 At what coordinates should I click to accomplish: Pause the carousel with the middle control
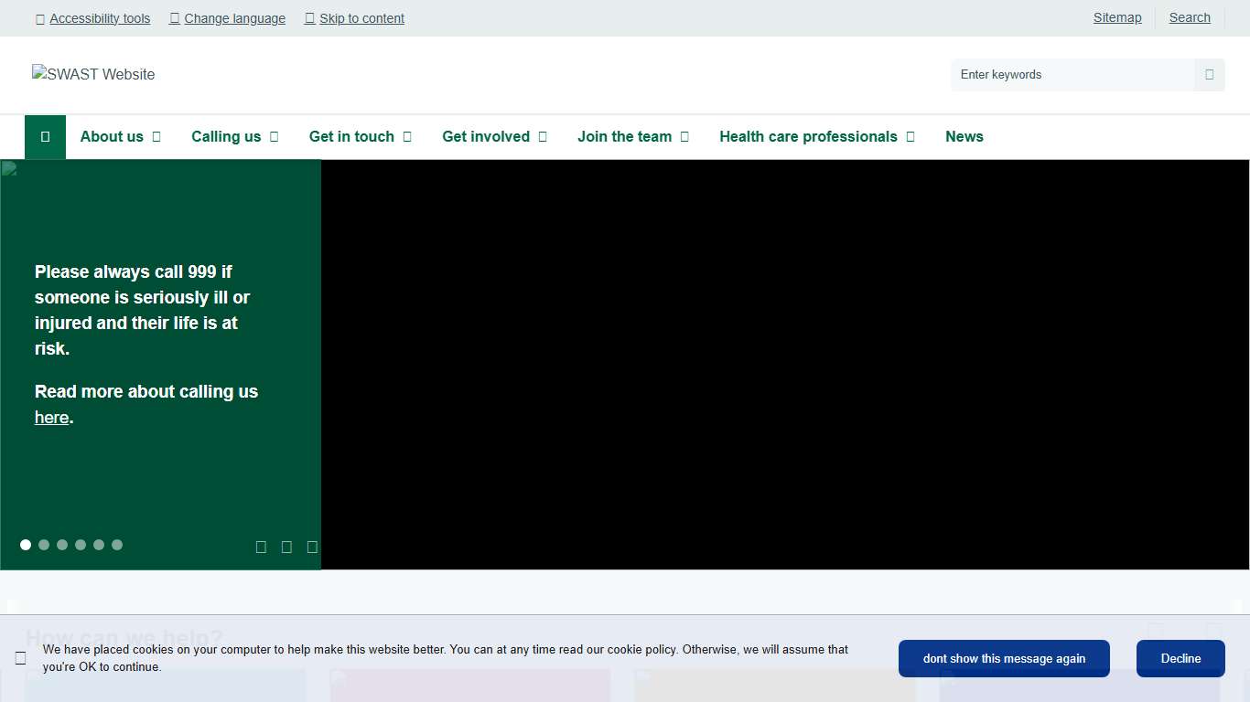pyautogui.click(x=286, y=547)
